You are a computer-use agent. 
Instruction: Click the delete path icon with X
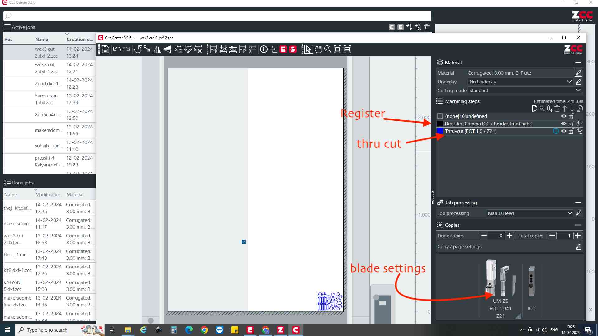click(x=198, y=49)
